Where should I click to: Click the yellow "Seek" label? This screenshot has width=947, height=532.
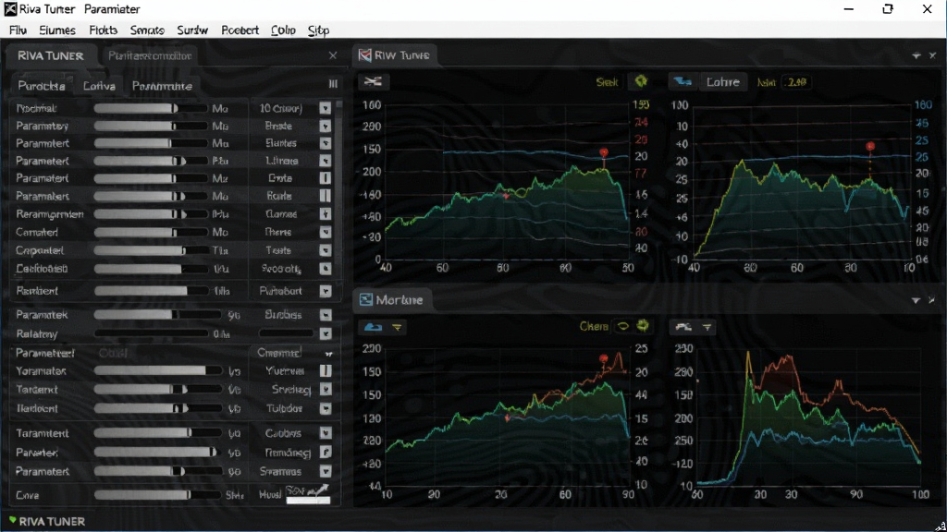pyautogui.click(x=607, y=82)
